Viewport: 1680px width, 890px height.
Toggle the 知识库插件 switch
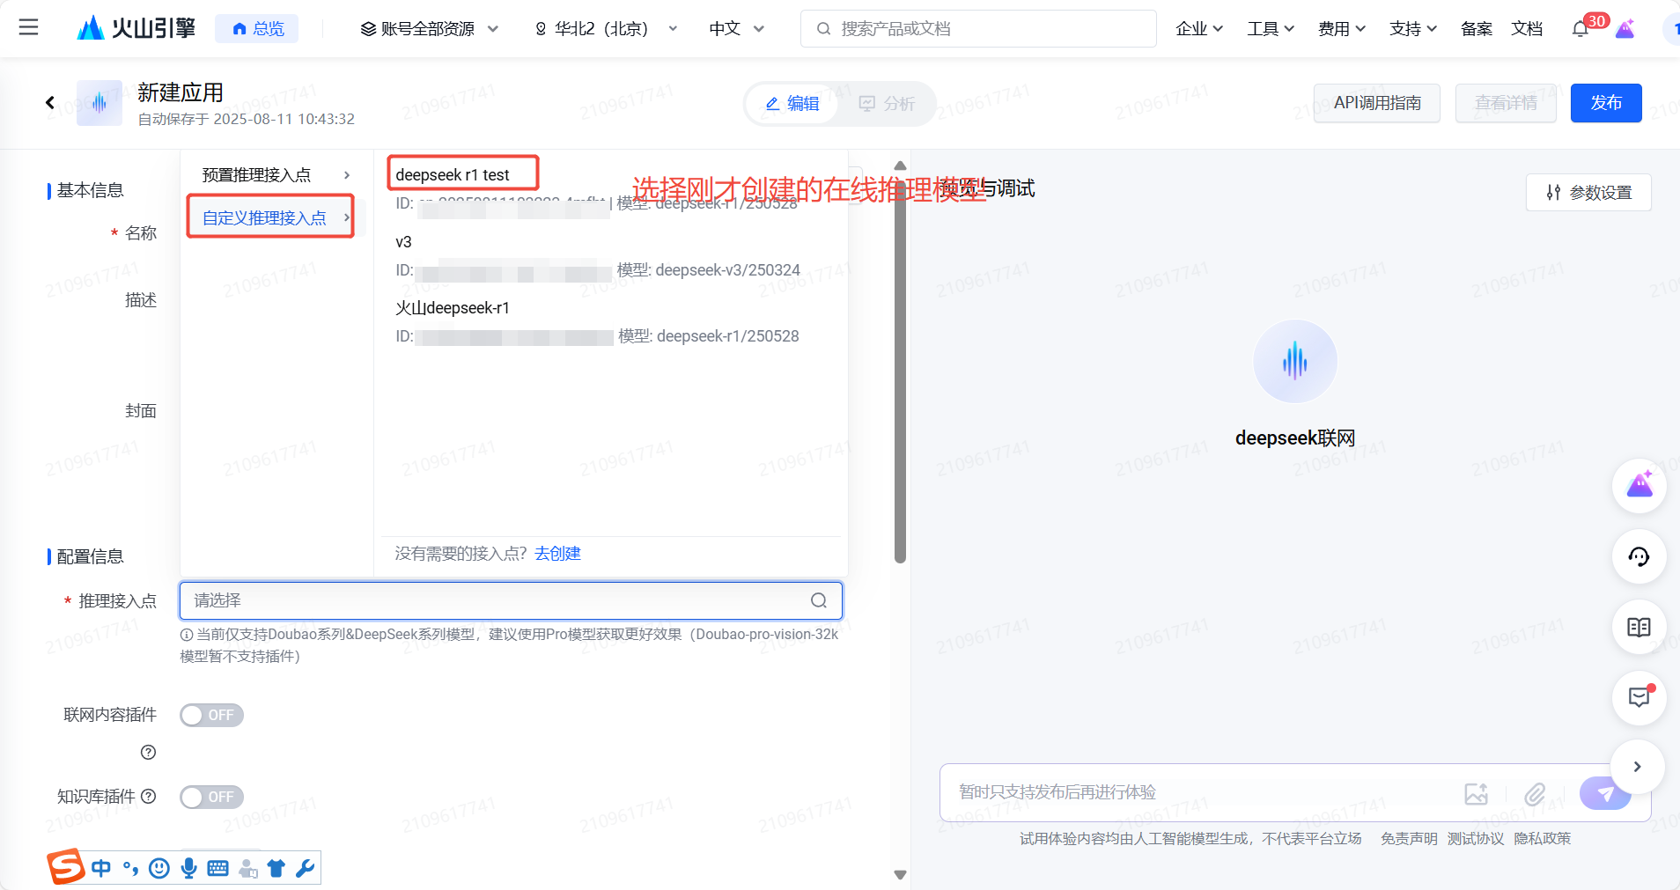pyautogui.click(x=211, y=797)
